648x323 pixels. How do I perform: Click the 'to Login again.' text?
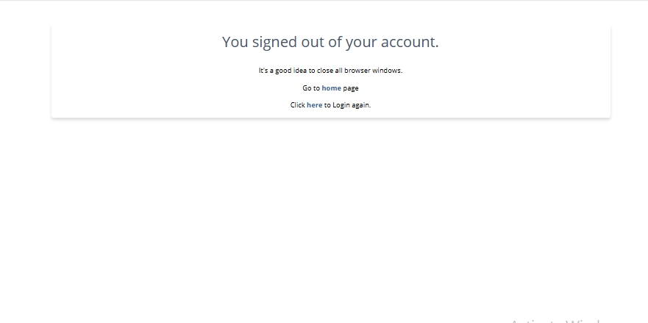tap(347, 105)
